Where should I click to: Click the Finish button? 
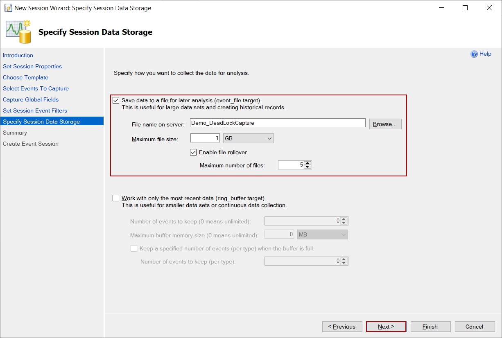pyautogui.click(x=430, y=327)
